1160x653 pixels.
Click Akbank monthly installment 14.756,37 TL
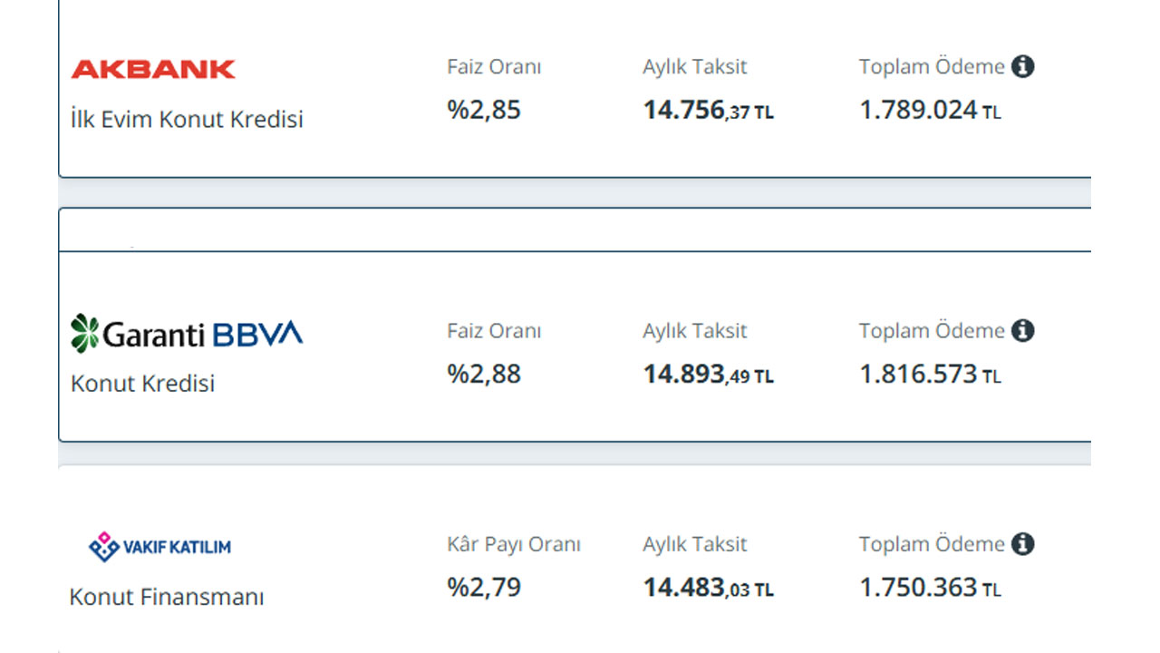pyautogui.click(x=709, y=111)
